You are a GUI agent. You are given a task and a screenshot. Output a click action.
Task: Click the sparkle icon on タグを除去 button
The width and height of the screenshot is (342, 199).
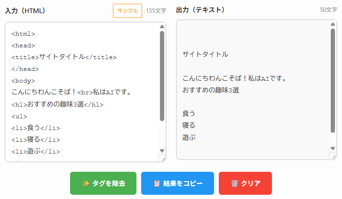click(86, 184)
